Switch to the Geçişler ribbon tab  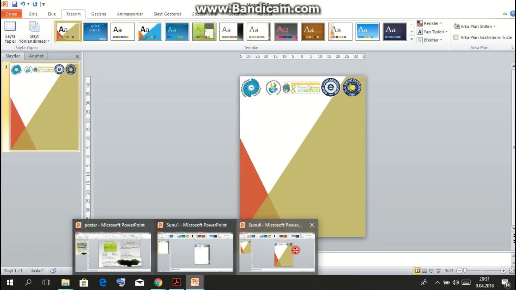(x=99, y=14)
